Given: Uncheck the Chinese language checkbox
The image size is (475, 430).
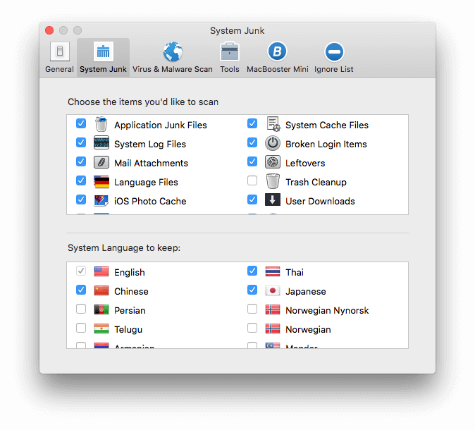Looking at the screenshot, I should (x=81, y=290).
